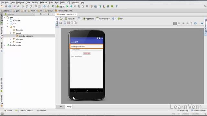The height and width of the screenshot is (116, 207).
Task: Expand the manifests folder
Action: [x=7, y=21]
